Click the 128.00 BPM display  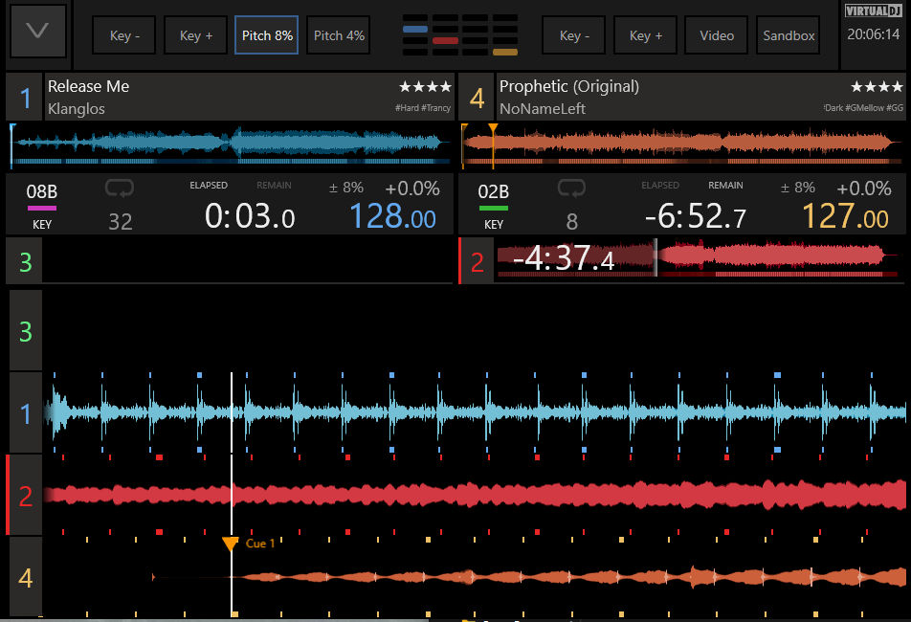coord(392,216)
